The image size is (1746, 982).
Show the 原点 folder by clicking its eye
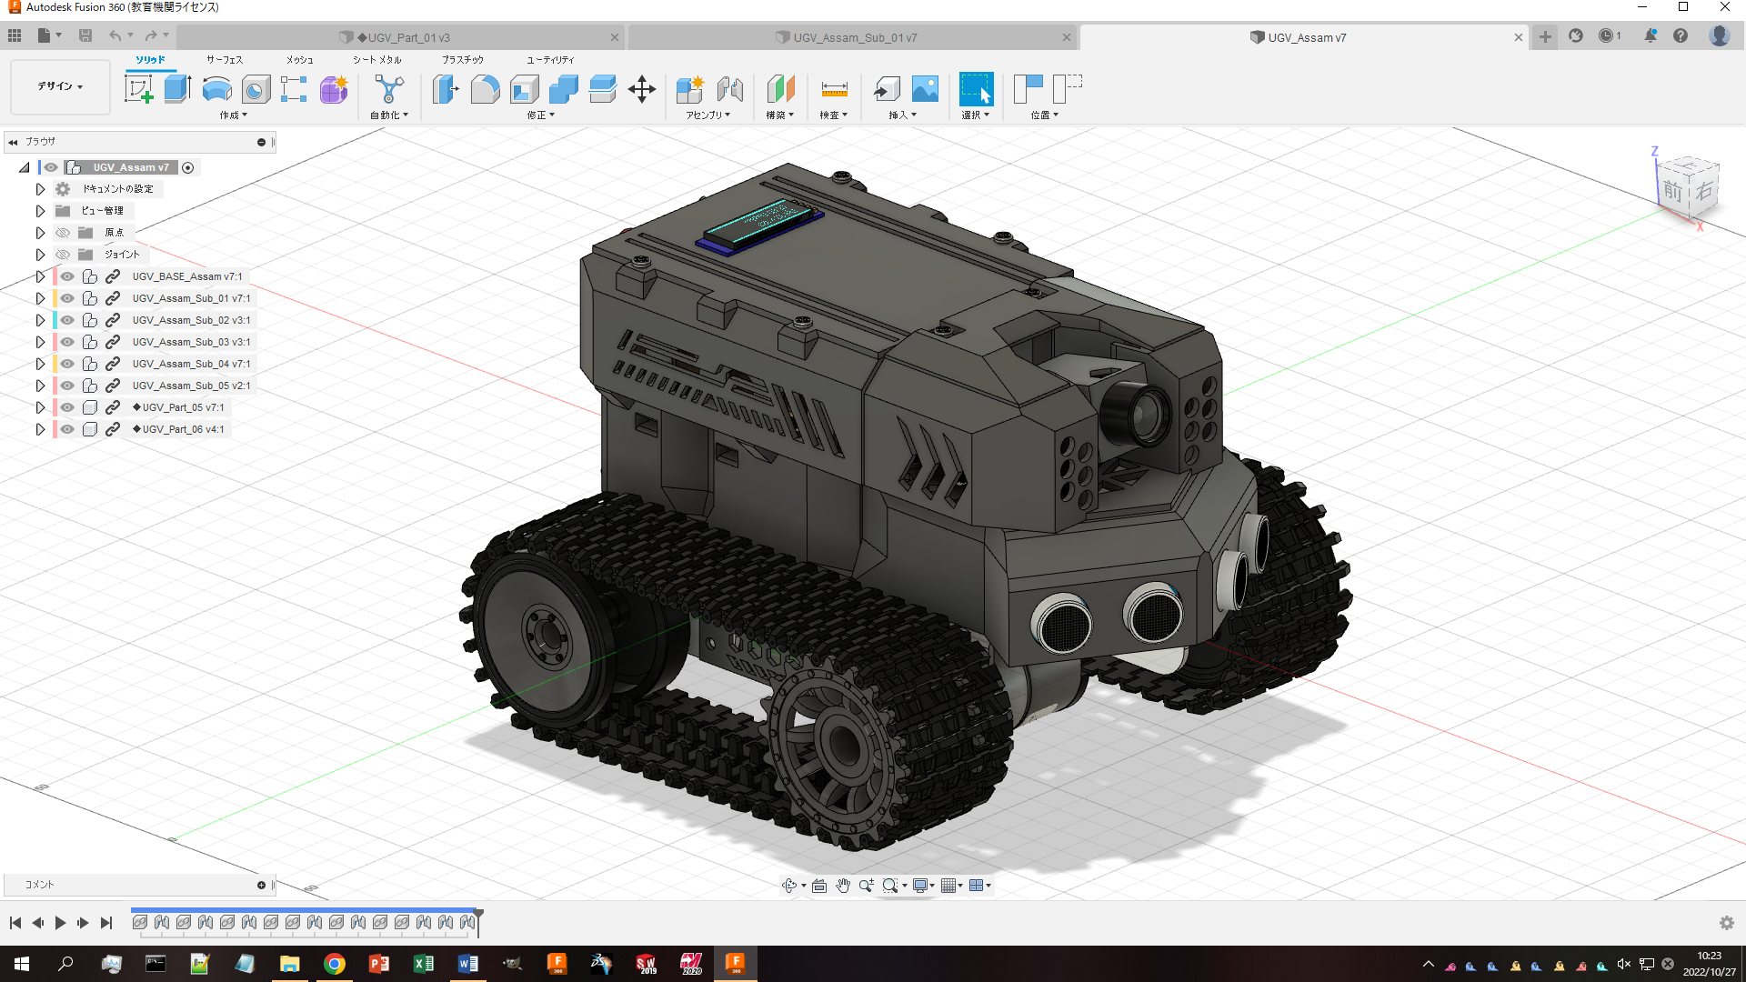click(x=62, y=232)
